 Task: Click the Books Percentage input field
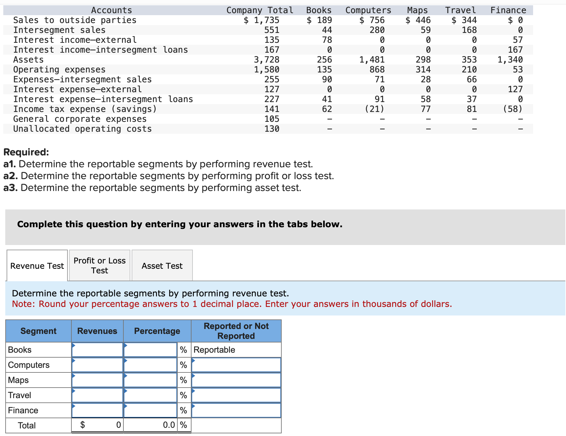point(150,349)
